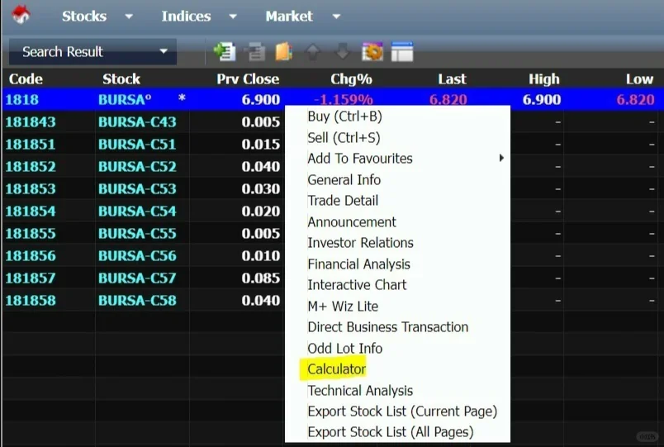Select stock code 181843
The image size is (664, 447).
coord(30,122)
